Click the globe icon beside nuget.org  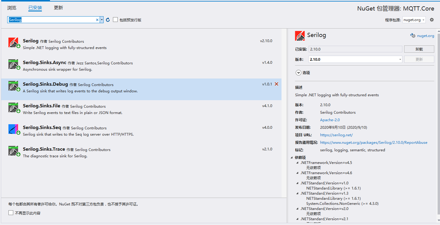[x=413, y=35]
